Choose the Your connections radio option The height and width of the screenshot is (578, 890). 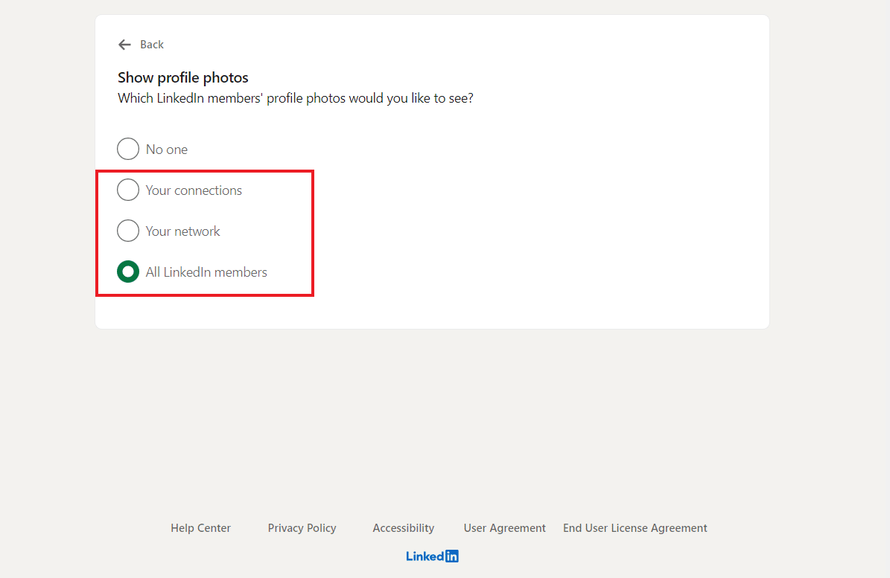tap(128, 190)
